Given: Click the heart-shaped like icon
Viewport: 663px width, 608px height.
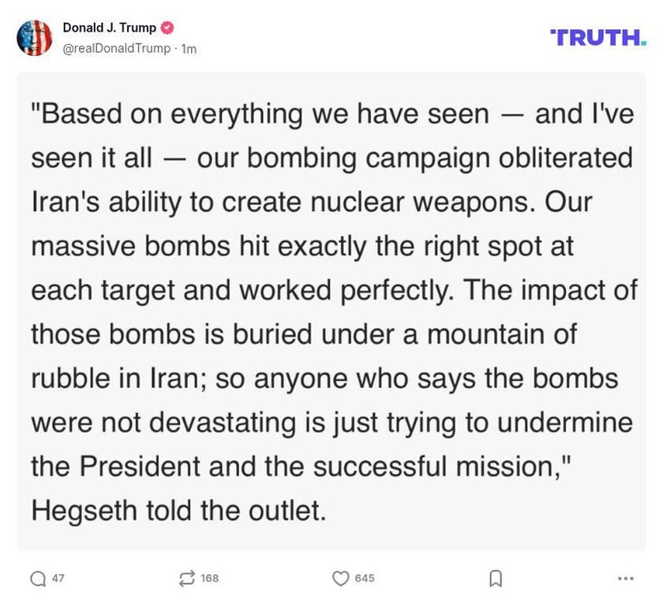Looking at the screenshot, I should tap(340, 578).
